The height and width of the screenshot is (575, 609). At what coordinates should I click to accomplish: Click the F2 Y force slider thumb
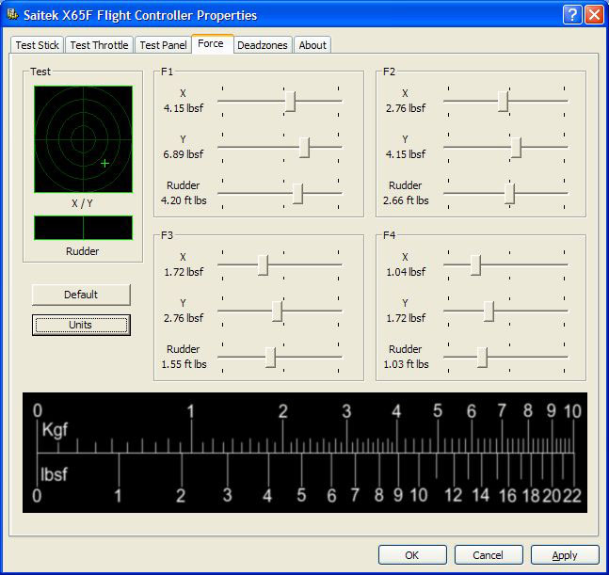[x=516, y=147]
